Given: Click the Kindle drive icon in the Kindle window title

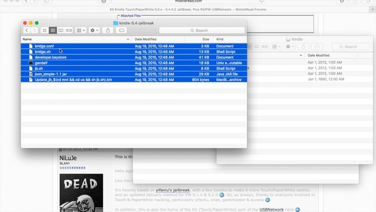Looking at the screenshot, I should (288, 39).
